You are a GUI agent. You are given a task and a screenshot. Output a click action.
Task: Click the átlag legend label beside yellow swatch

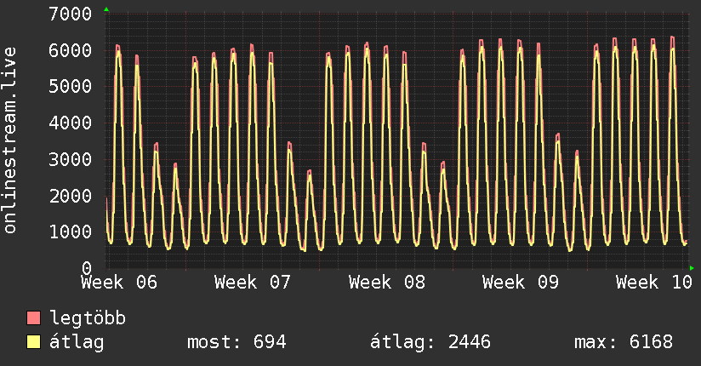pos(77,342)
